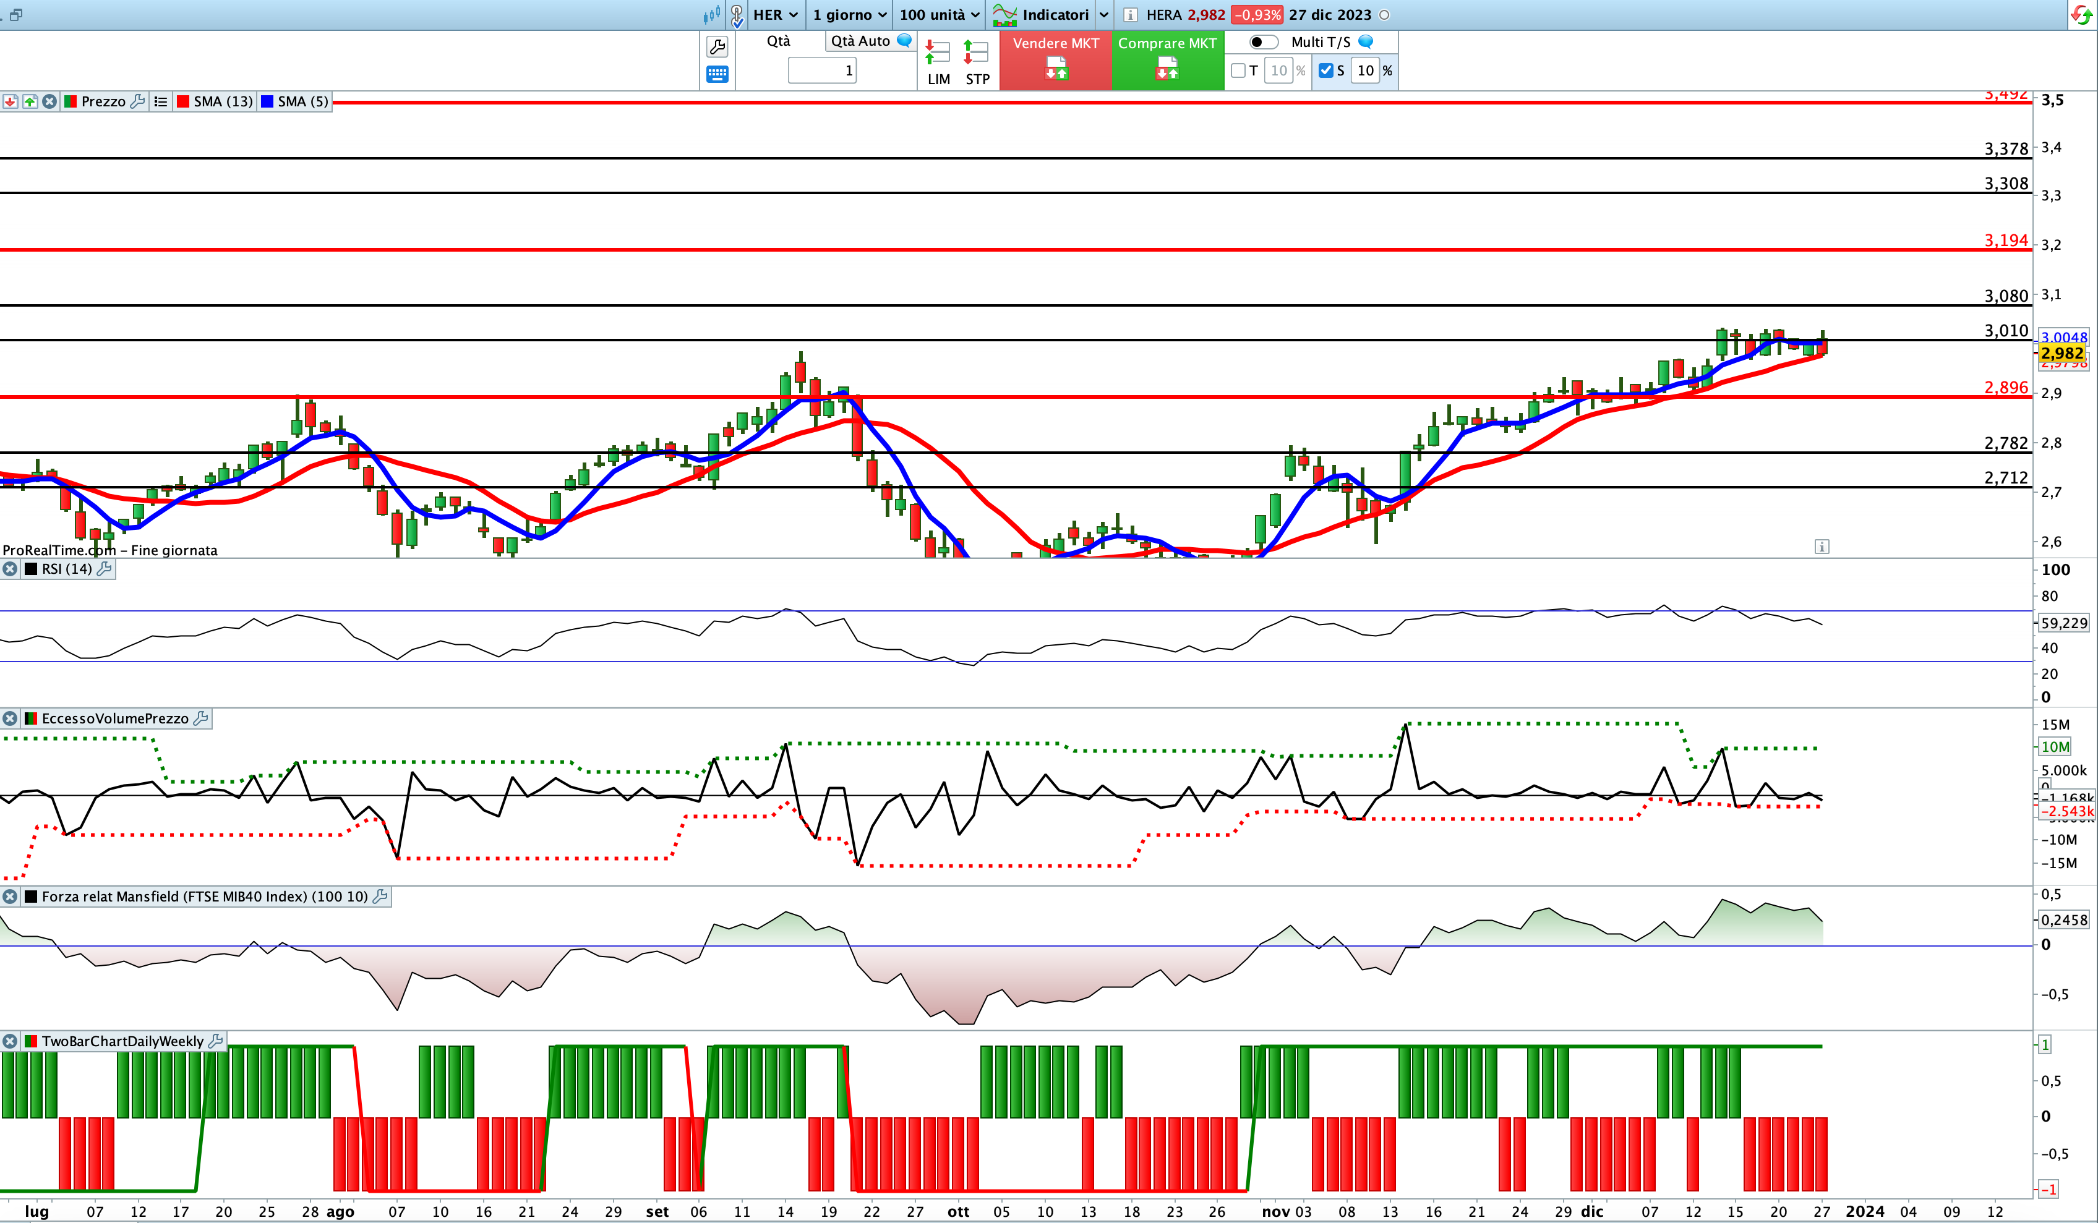Click the Mansfield value 0,2458 tag
The height and width of the screenshot is (1223, 2098).
2064,920
